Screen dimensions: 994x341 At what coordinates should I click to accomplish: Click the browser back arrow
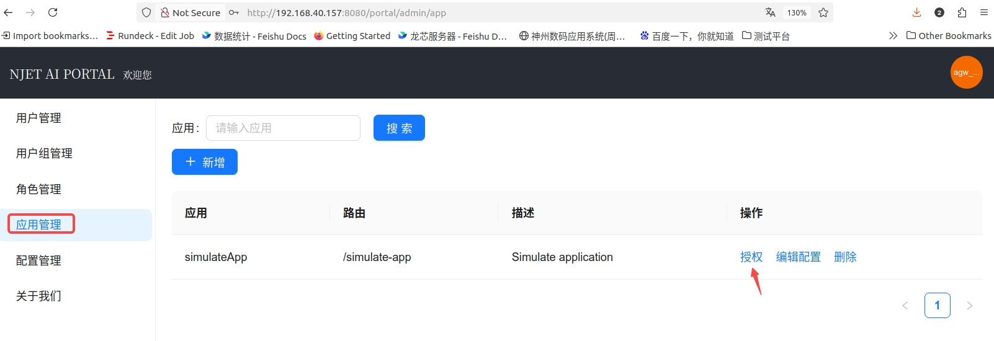pos(9,12)
